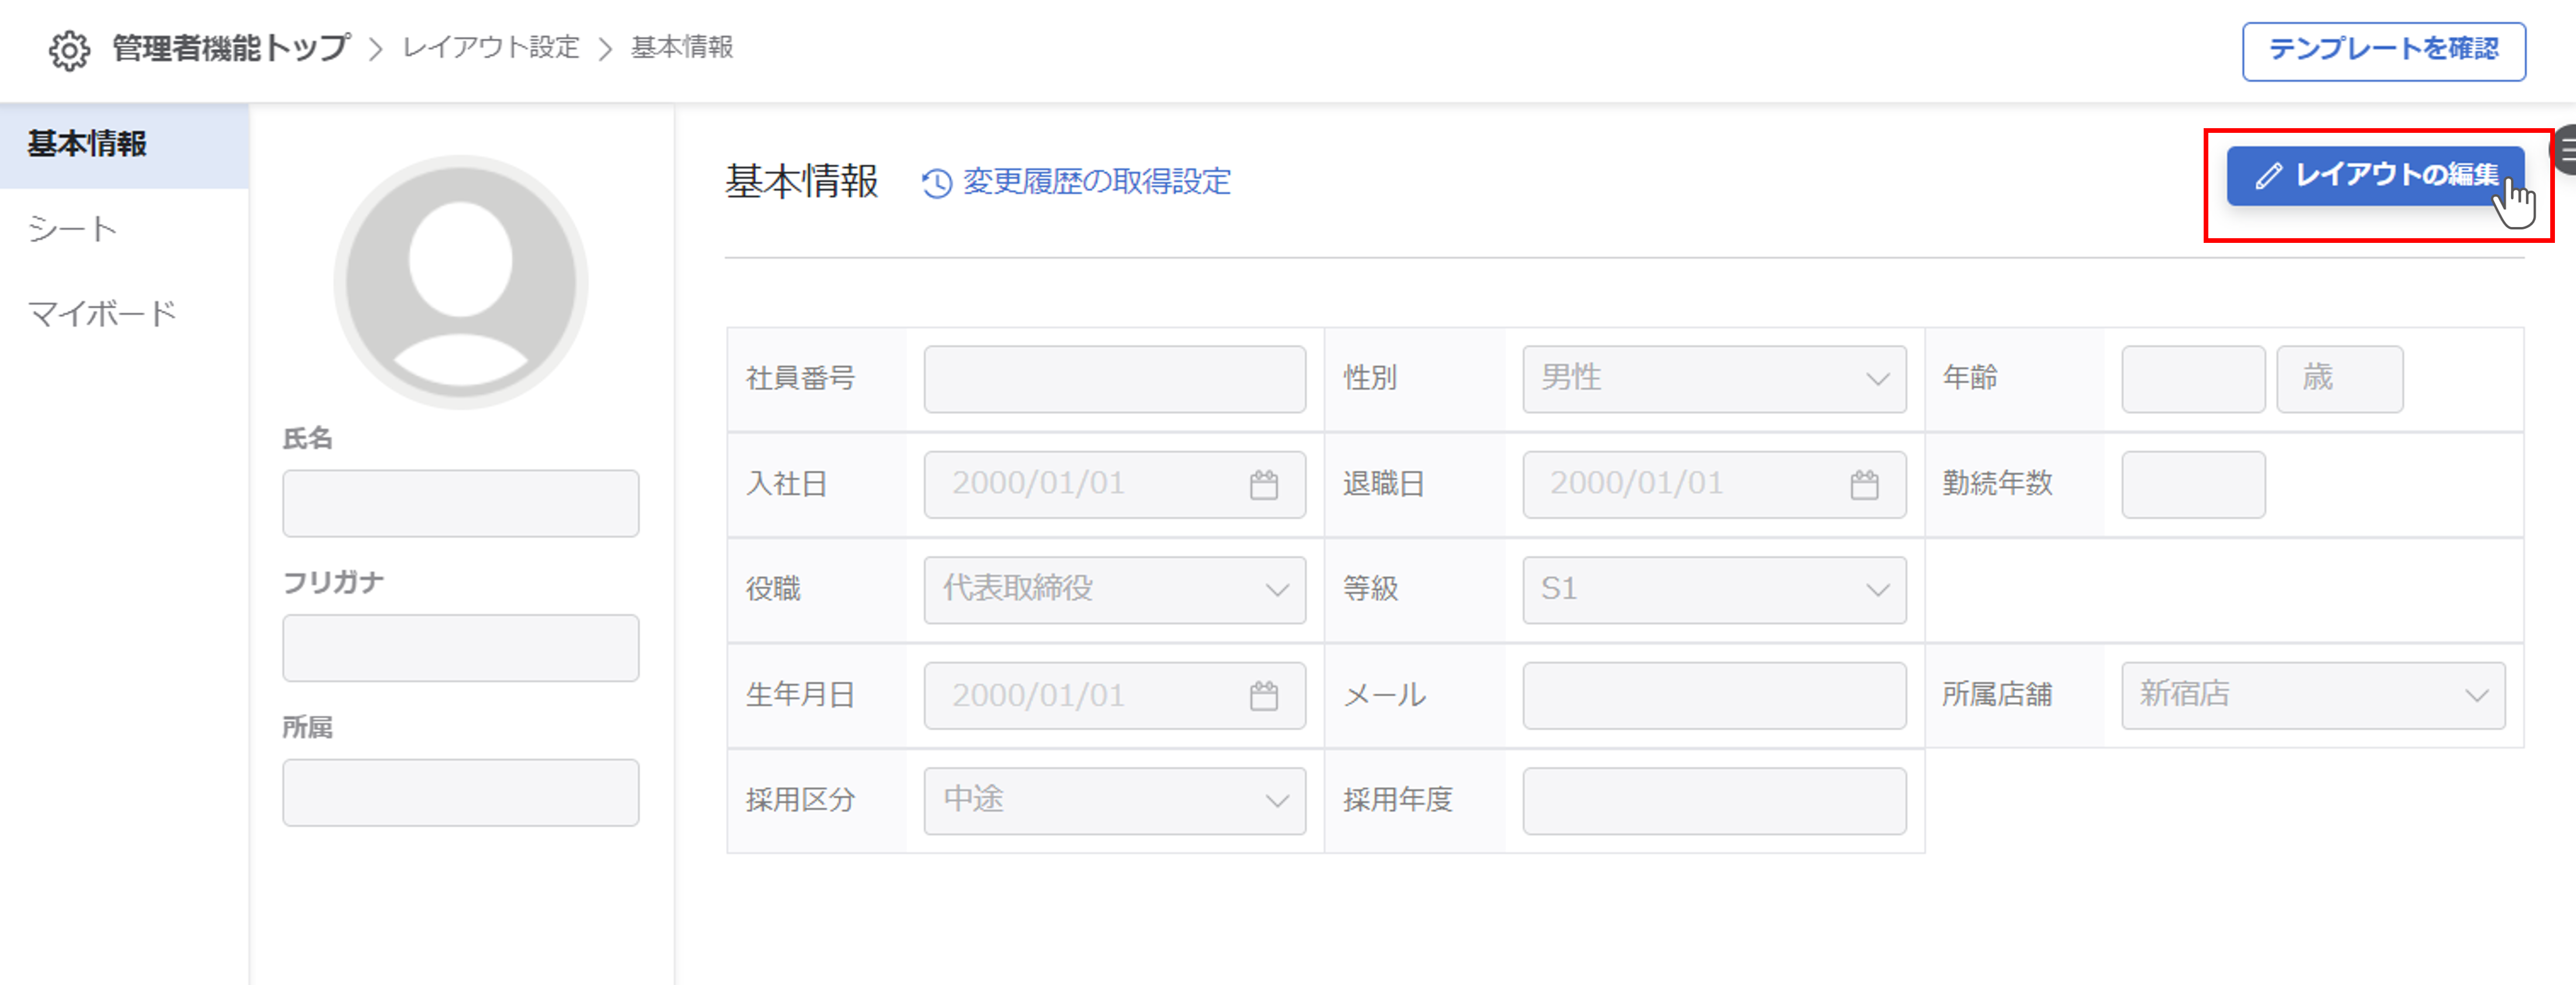Click calendar icon in 入社日 field

pyautogui.click(x=1263, y=485)
